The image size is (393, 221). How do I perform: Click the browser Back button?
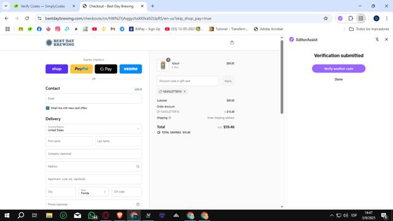[7, 18]
